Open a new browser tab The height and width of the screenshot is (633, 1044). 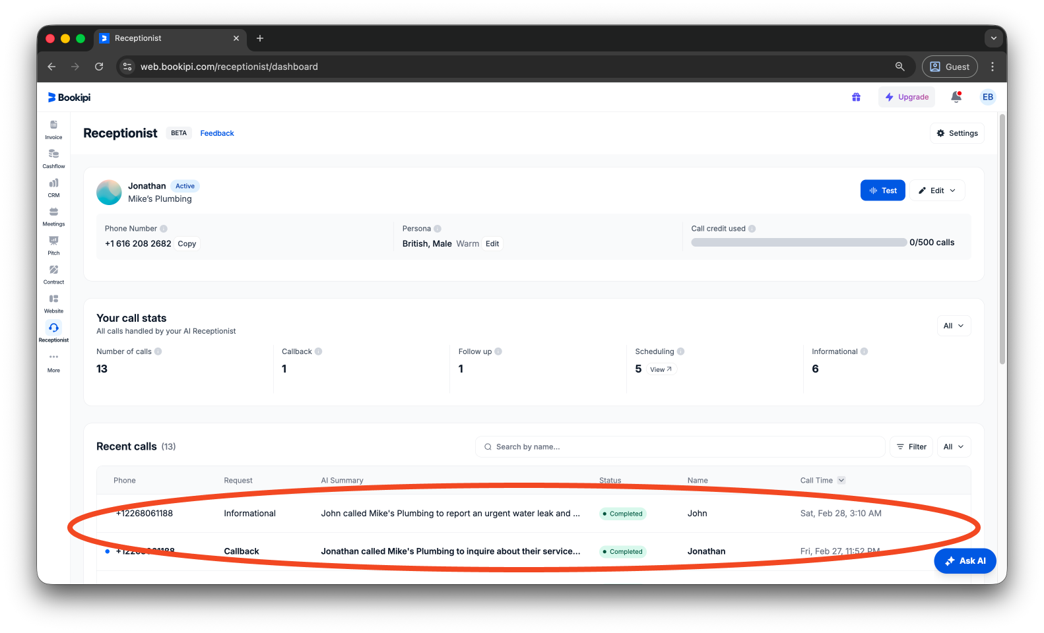coord(260,38)
